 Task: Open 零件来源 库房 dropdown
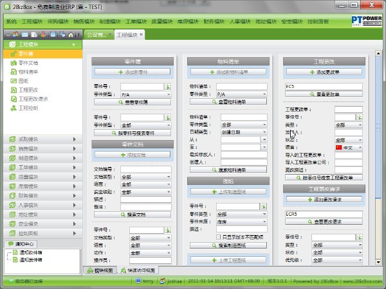coord(241,222)
